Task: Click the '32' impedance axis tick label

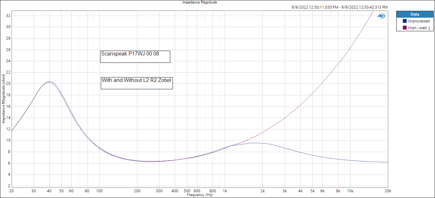Action: coord(9,15)
